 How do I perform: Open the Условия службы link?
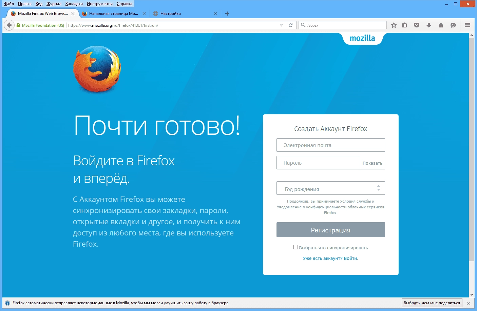(x=356, y=201)
